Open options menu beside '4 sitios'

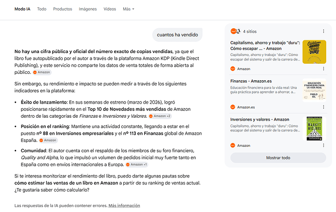click(x=323, y=31)
